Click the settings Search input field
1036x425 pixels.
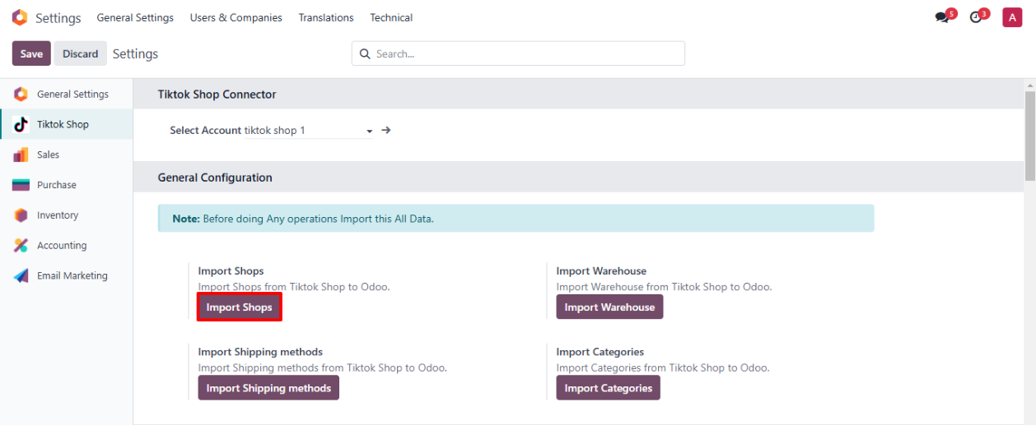527,53
